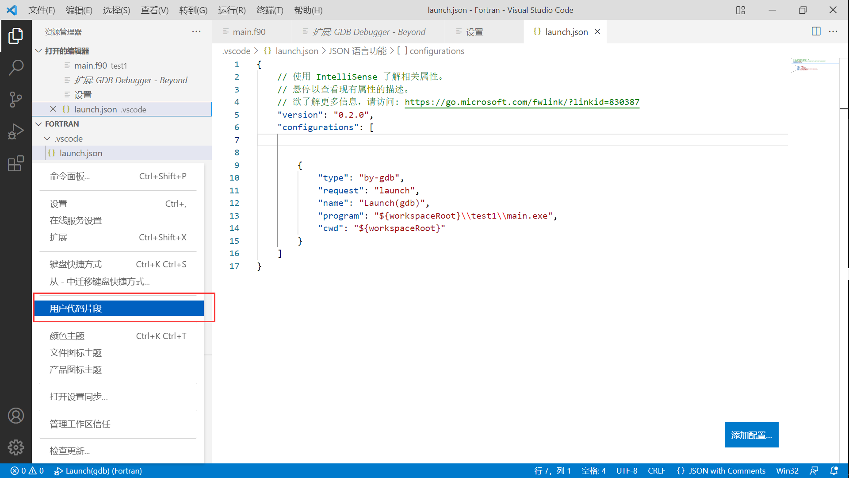The image size is (849, 478).
Task: Collapse the open editors section
Action: pos(39,51)
